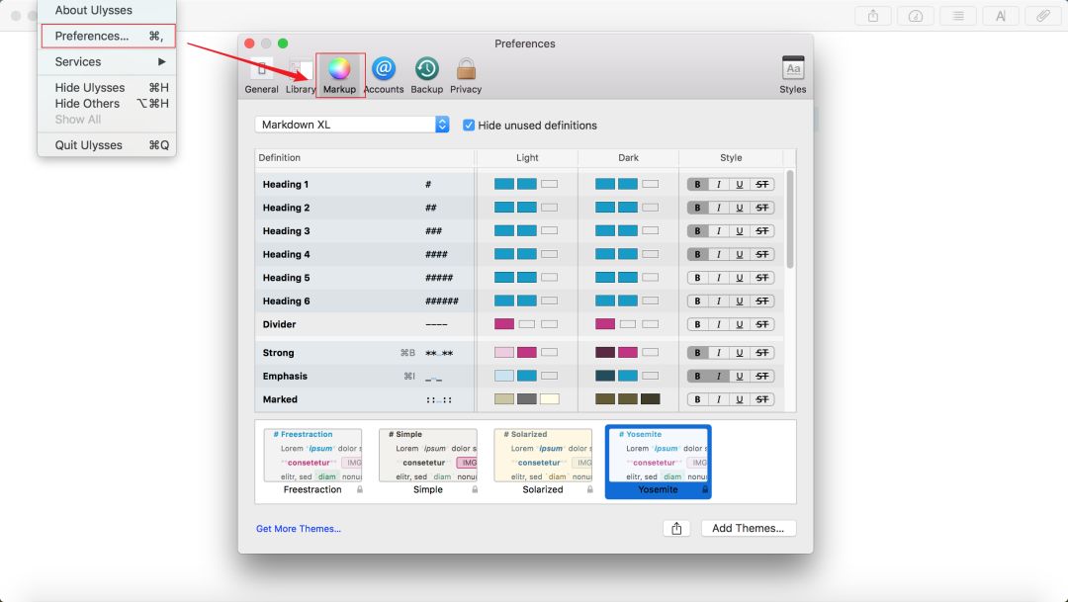The width and height of the screenshot is (1068, 602).
Task: Click the Light column header
Action: tap(526, 158)
